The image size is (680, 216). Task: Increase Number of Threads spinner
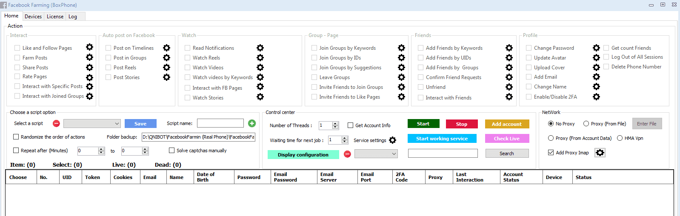pos(335,123)
